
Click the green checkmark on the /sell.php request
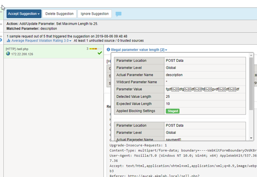[100, 53]
